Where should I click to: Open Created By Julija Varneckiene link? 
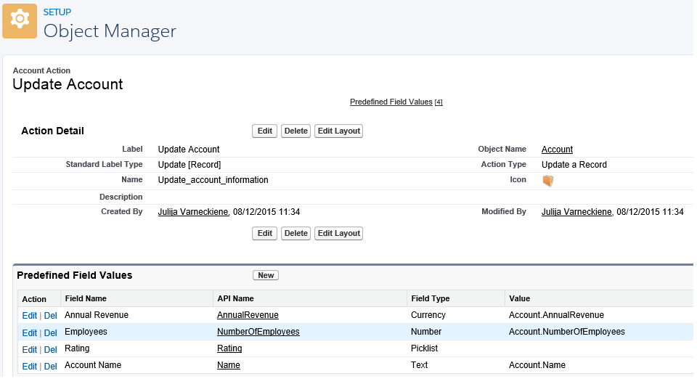194,212
